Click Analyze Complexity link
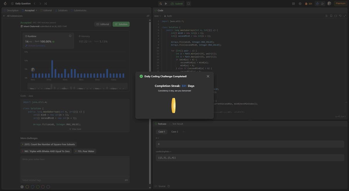This screenshot has height=191, width=349. click(35, 46)
